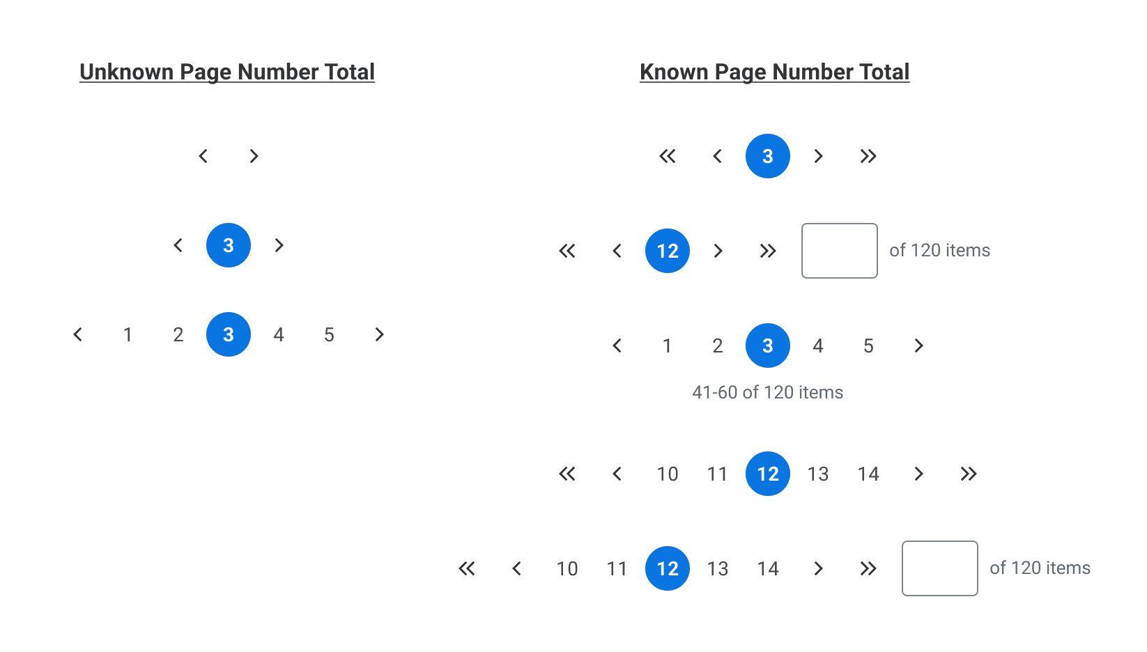1147x652 pixels.
Task: Focus page input field beside the lone page 12 pager
Action: point(839,251)
